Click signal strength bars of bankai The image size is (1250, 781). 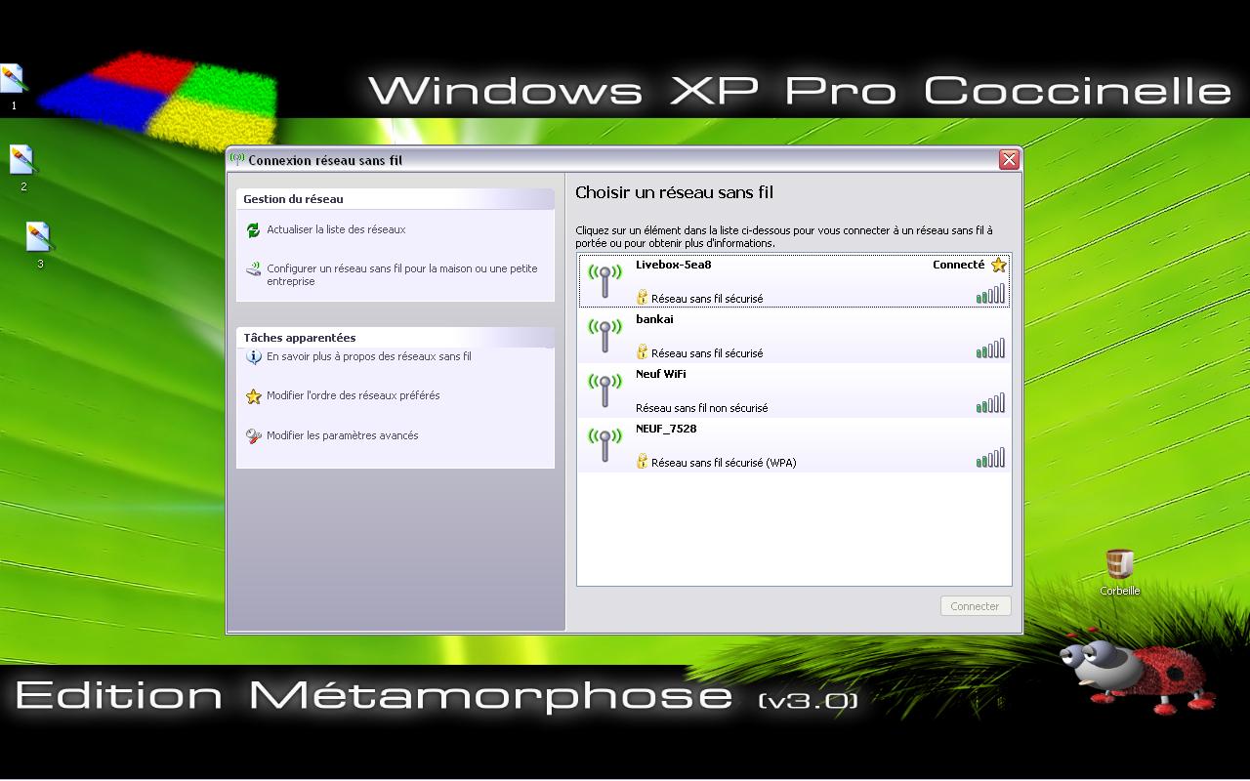(990, 349)
